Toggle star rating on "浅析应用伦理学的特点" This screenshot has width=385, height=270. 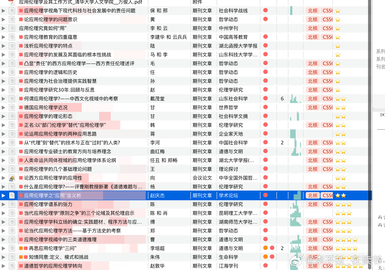pyautogui.click(x=338, y=46)
